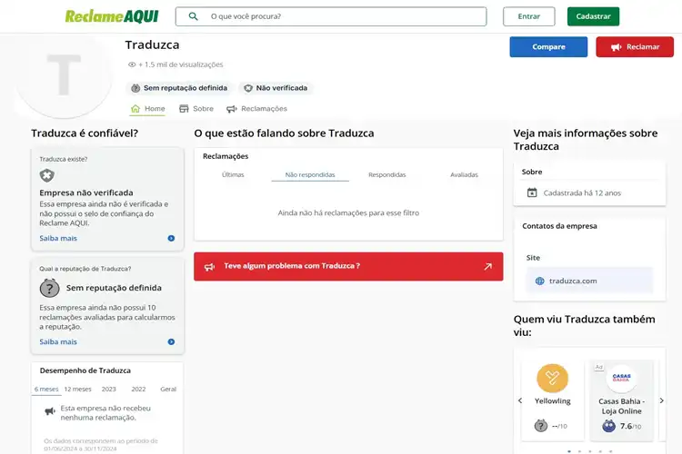Select the 'Não respondidas' complaints filter
The width and height of the screenshot is (682, 454).
(x=310, y=174)
